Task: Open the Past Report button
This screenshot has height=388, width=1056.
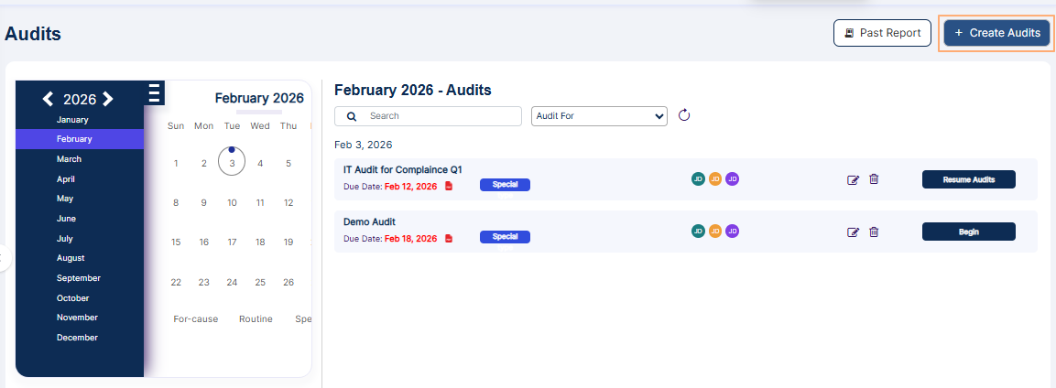Action: tap(882, 33)
